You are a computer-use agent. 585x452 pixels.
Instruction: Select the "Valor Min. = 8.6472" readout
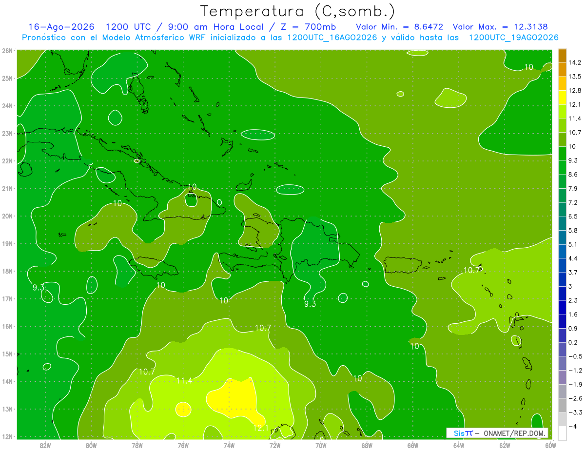(399, 27)
